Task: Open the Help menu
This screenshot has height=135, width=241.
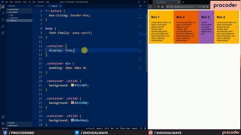Action: click(47, 2)
